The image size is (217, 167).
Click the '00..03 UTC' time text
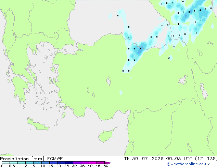point(179,159)
